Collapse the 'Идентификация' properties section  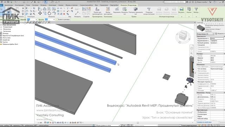[224, 110]
